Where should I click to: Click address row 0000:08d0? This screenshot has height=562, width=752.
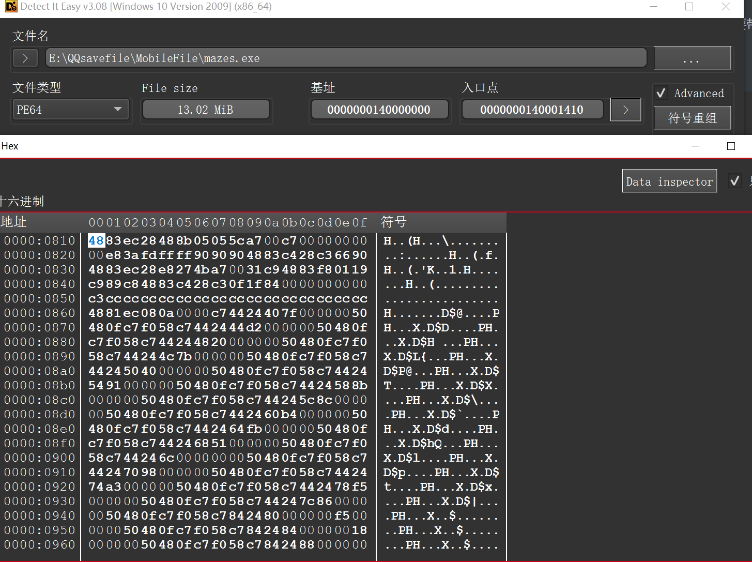pos(40,414)
